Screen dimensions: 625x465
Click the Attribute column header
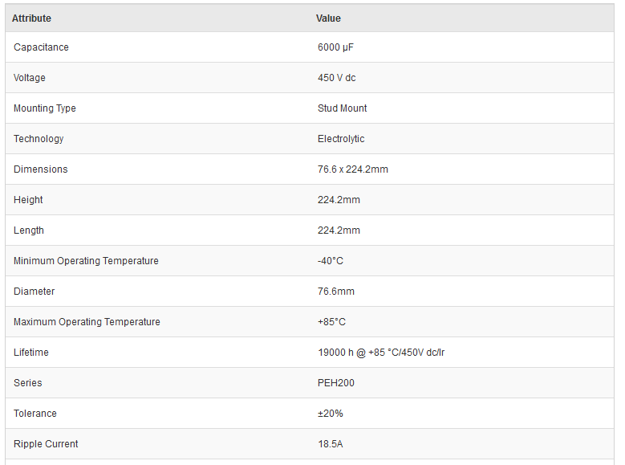pyautogui.click(x=31, y=18)
